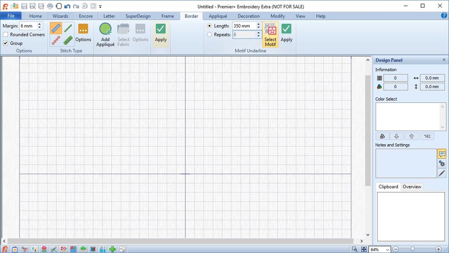Click the Print icon in the title bar

coord(50,6)
